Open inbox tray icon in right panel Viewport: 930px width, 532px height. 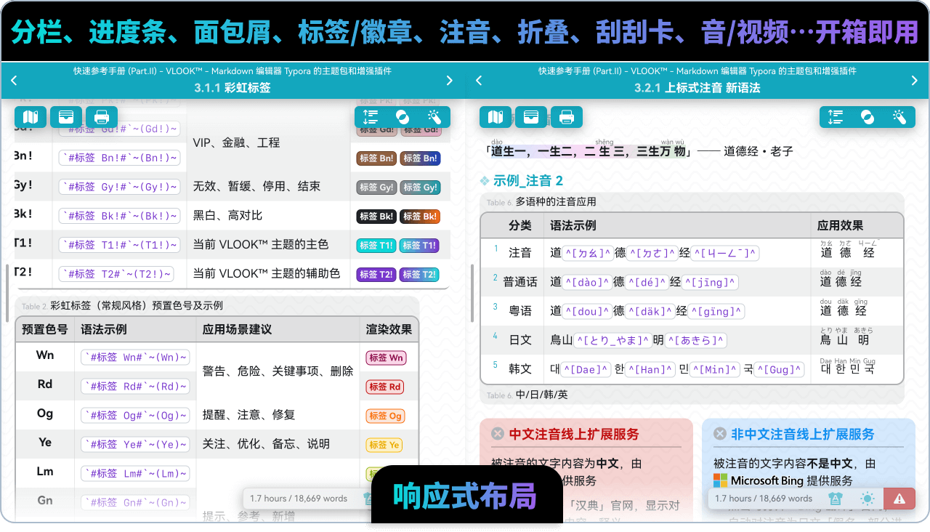[x=531, y=117]
